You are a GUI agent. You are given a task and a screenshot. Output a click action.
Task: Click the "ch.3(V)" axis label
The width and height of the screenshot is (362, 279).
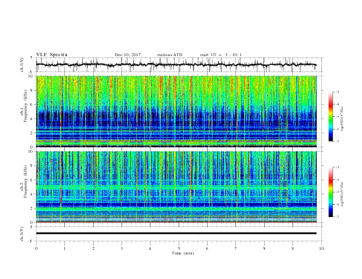22,234
